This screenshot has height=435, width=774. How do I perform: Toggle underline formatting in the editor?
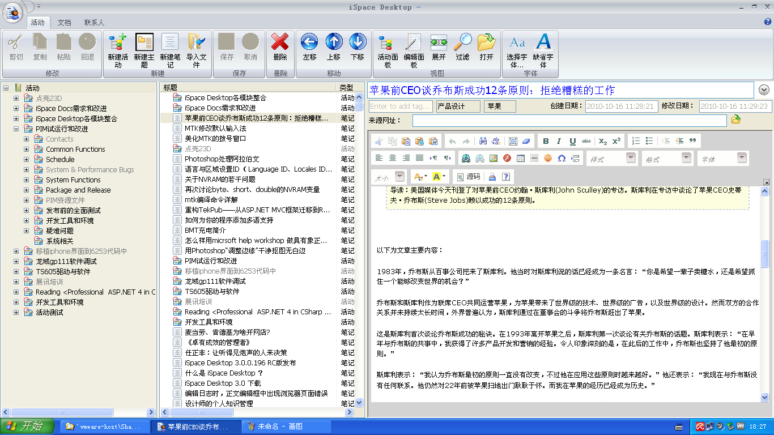(x=573, y=141)
